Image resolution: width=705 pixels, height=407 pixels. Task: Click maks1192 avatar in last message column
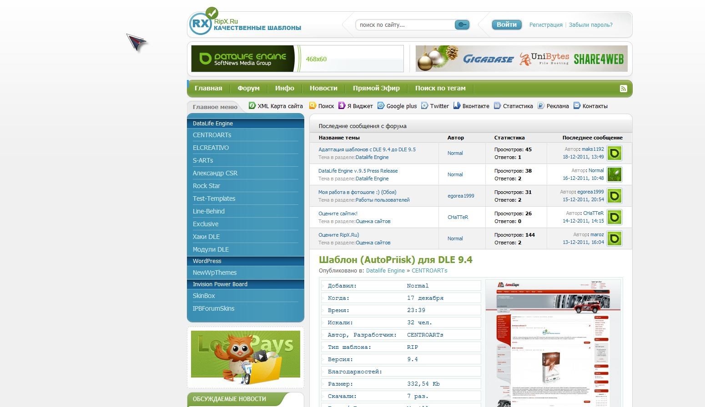(x=614, y=153)
